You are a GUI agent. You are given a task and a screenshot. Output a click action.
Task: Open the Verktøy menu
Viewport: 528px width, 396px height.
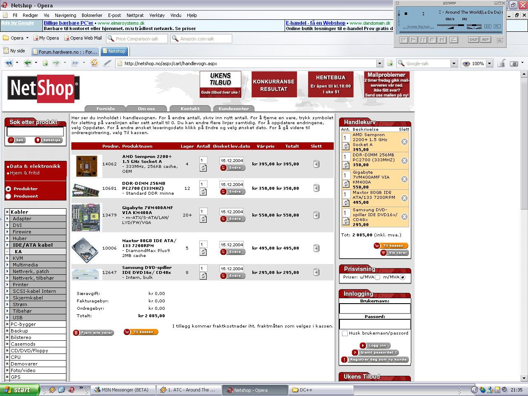click(x=157, y=15)
